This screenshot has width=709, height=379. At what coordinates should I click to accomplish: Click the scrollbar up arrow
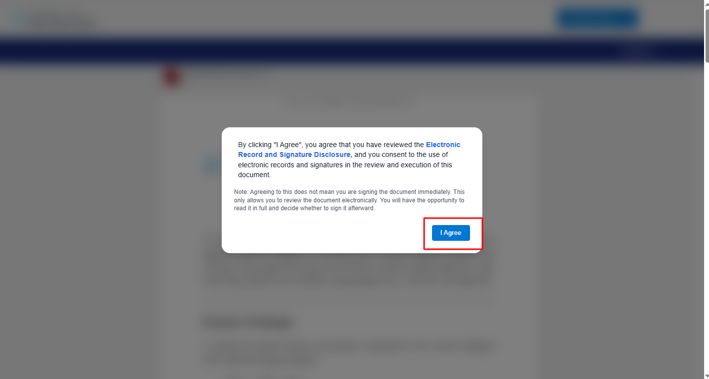click(x=707, y=4)
